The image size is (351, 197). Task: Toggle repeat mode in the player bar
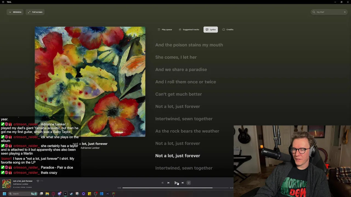click(189, 183)
